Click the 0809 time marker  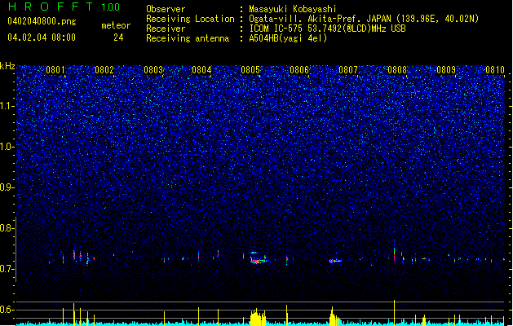coord(446,70)
